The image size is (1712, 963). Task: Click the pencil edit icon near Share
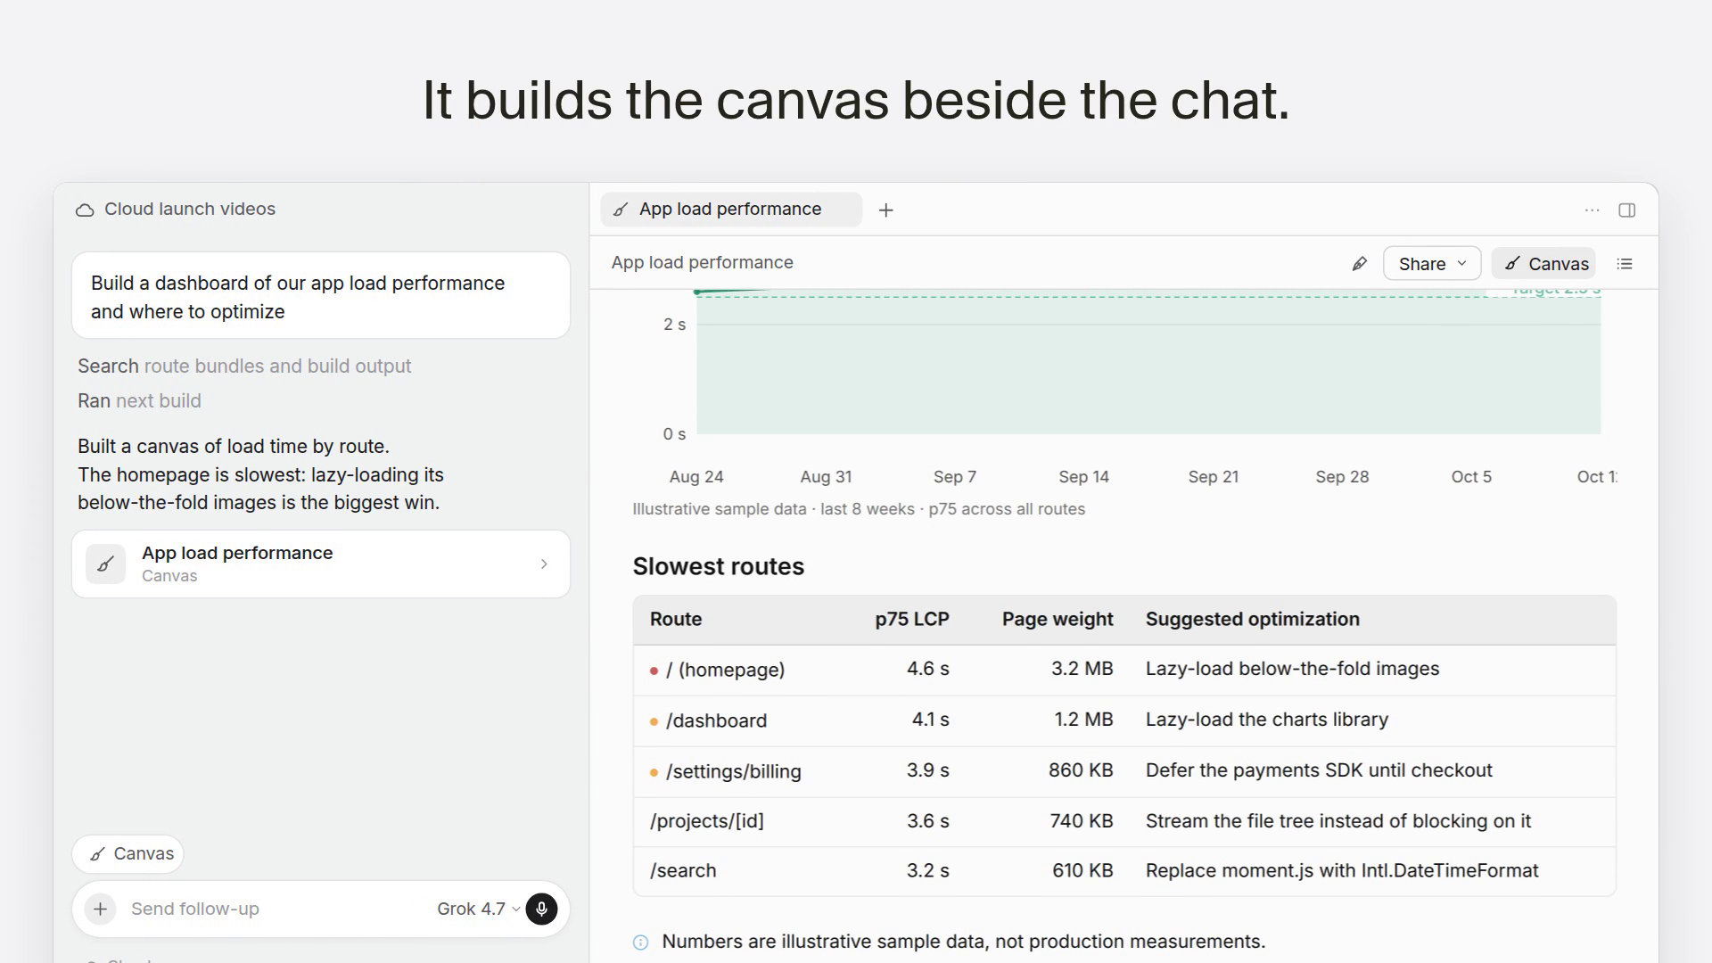[x=1360, y=264]
